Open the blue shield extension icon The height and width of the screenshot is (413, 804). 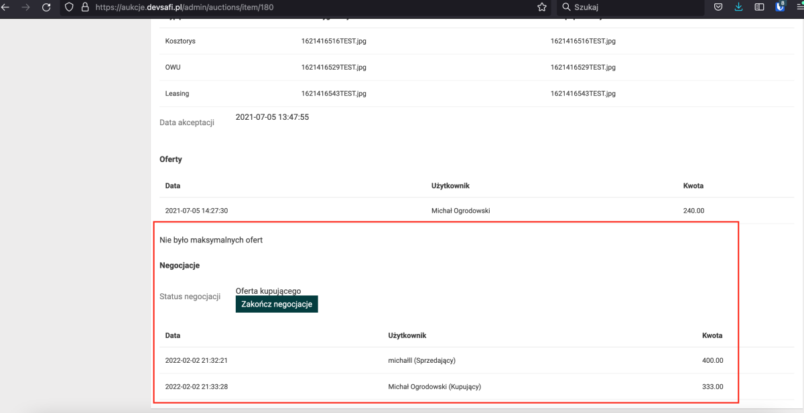pos(780,7)
